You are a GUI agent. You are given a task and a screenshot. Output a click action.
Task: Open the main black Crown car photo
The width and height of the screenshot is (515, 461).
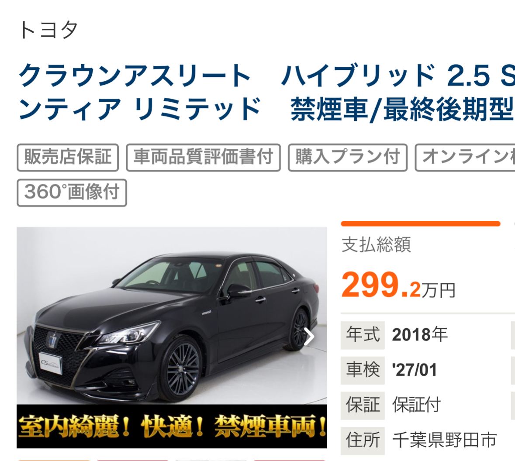[x=171, y=316]
